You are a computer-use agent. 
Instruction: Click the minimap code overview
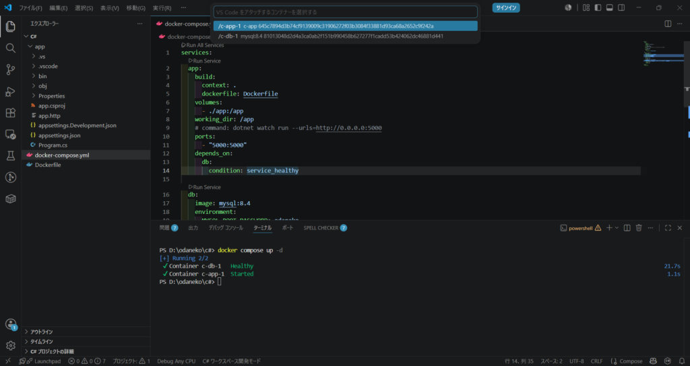tap(663, 55)
